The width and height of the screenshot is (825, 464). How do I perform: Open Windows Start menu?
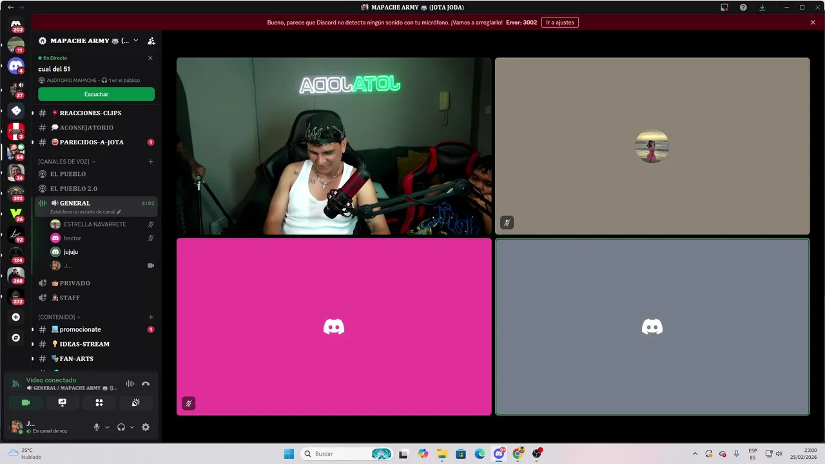[289, 454]
